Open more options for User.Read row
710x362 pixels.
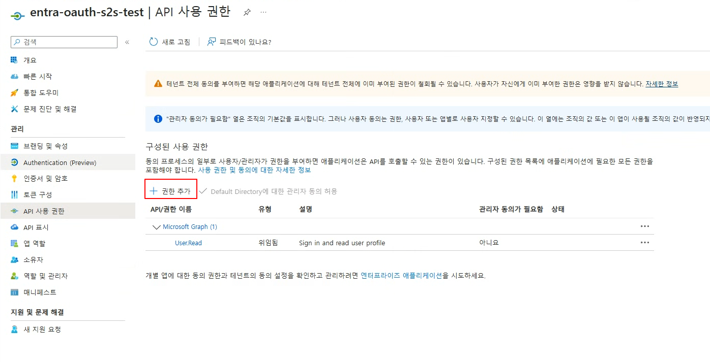pos(645,243)
